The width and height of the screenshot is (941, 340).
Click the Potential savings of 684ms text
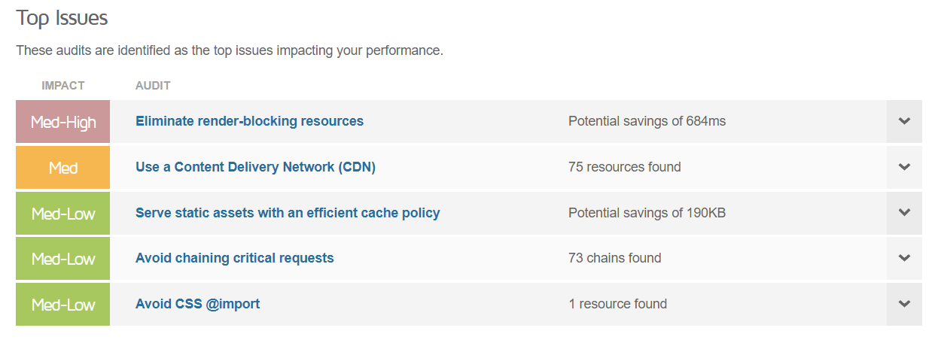tap(647, 121)
